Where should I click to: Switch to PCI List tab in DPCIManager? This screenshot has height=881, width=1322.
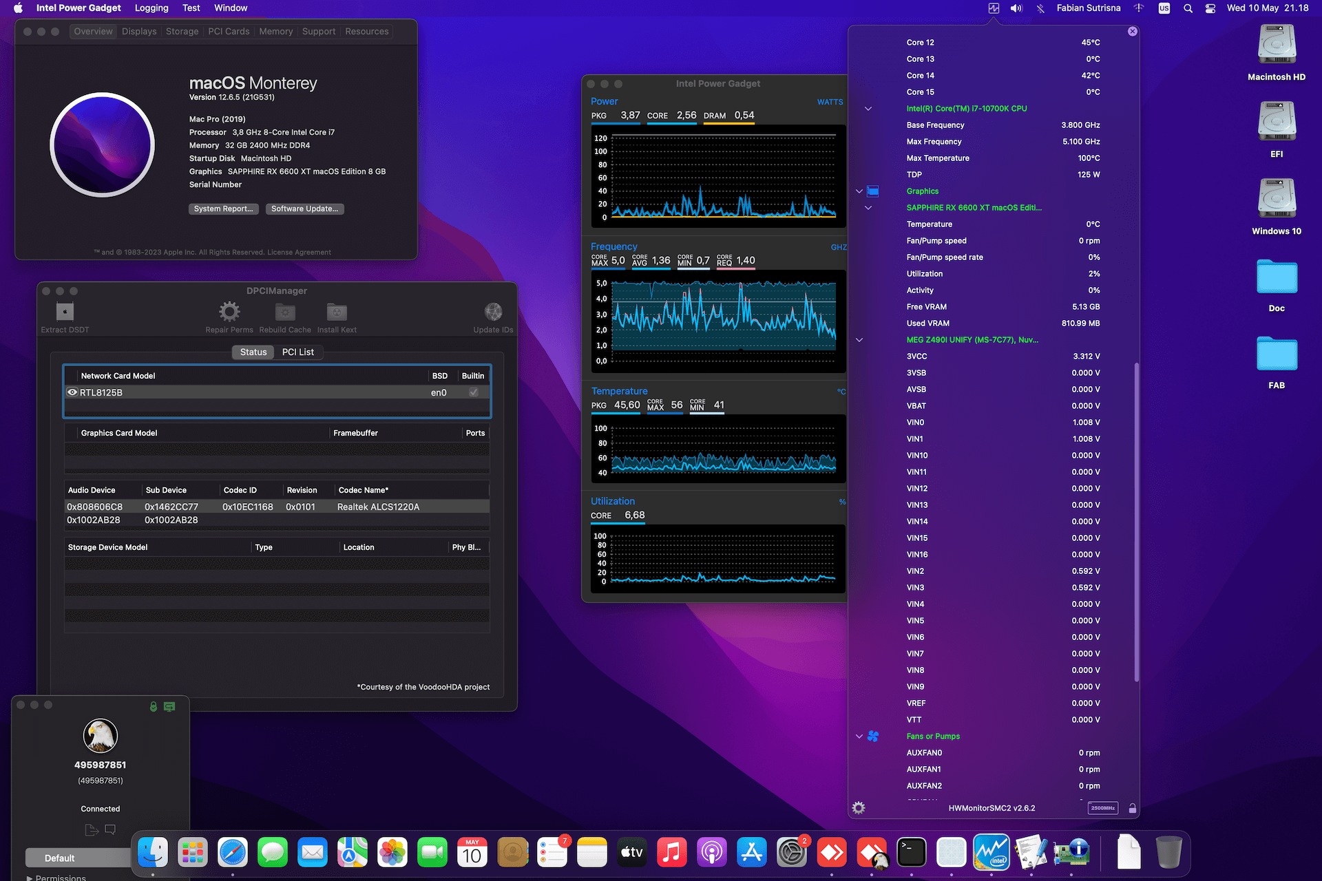298,352
